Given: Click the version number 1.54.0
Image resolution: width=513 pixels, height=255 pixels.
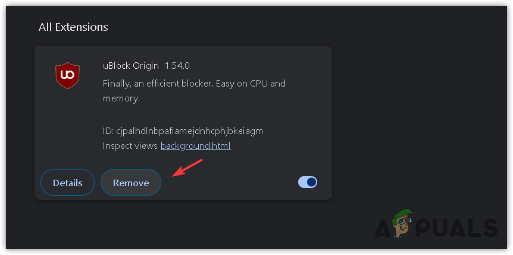Looking at the screenshot, I should click(x=177, y=65).
